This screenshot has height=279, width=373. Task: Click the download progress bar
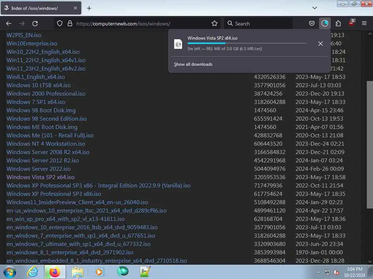[x=247, y=43]
